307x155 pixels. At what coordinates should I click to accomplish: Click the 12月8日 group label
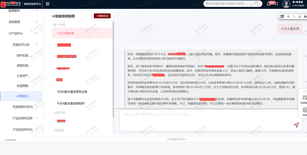tap(59, 130)
